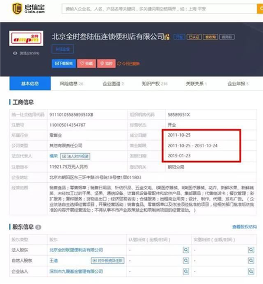The width and height of the screenshot is (263, 284).
Task: Switch to the 知识产权 tab
Action: (x=155, y=83)
